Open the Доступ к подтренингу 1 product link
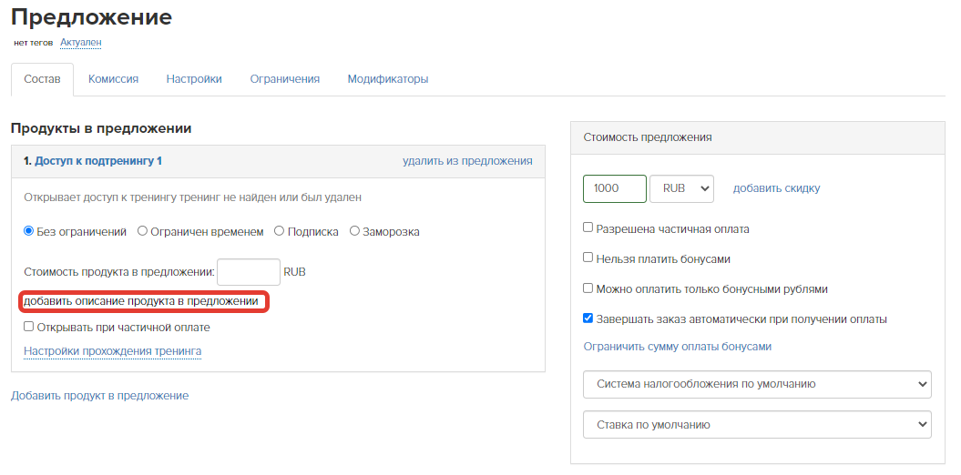The width and height of the screenshot is (961, 475). pos(98,161)
